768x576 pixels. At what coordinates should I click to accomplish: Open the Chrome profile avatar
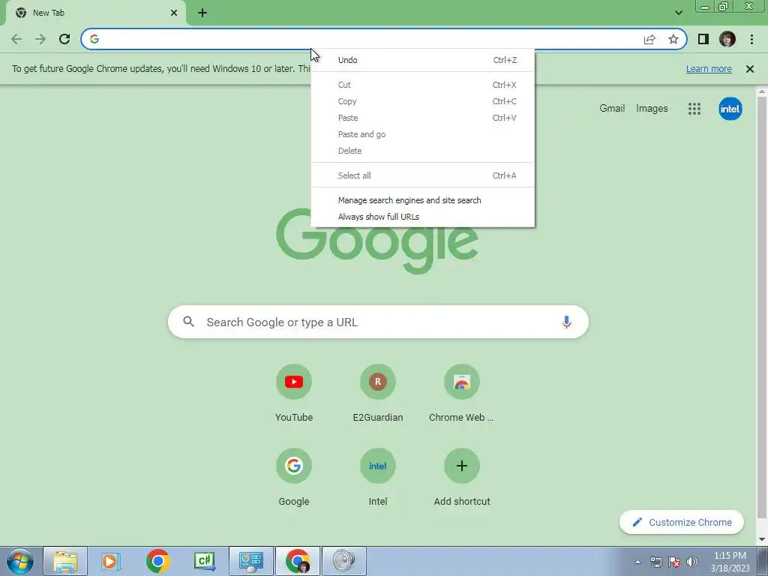coord(727,39)
